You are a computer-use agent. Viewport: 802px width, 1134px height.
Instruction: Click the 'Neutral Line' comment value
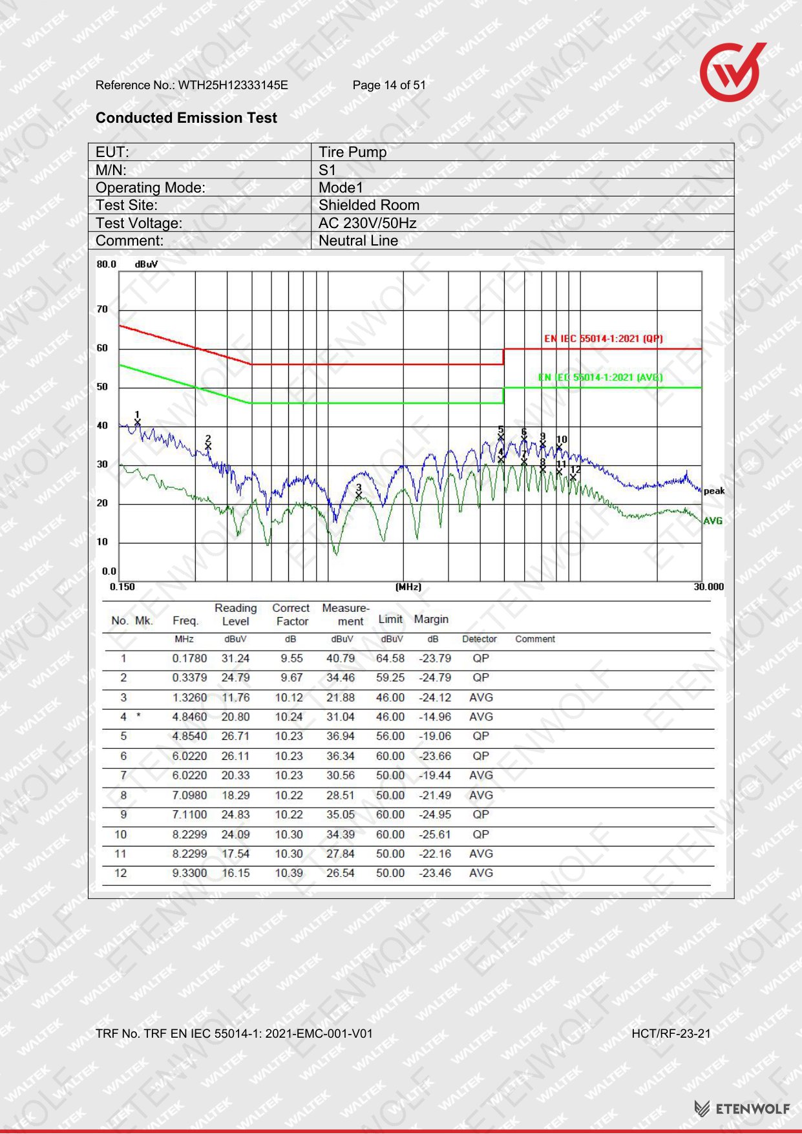(x=358, y=240)
